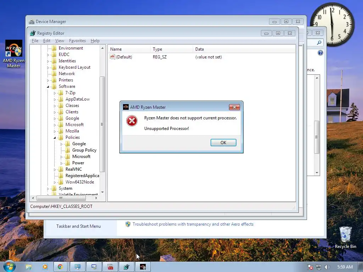
Task: Select the Power folder icon
Action: coord(68,163)
